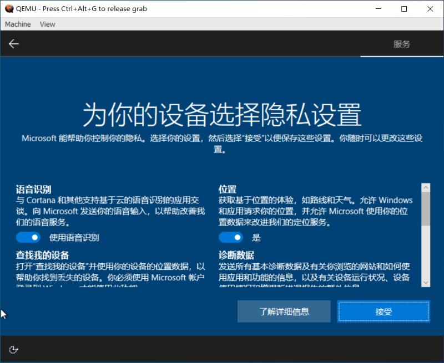Select the 服务 tab at top right
The height and width of the screenshot is (363, 444).
tap(401, 44)
